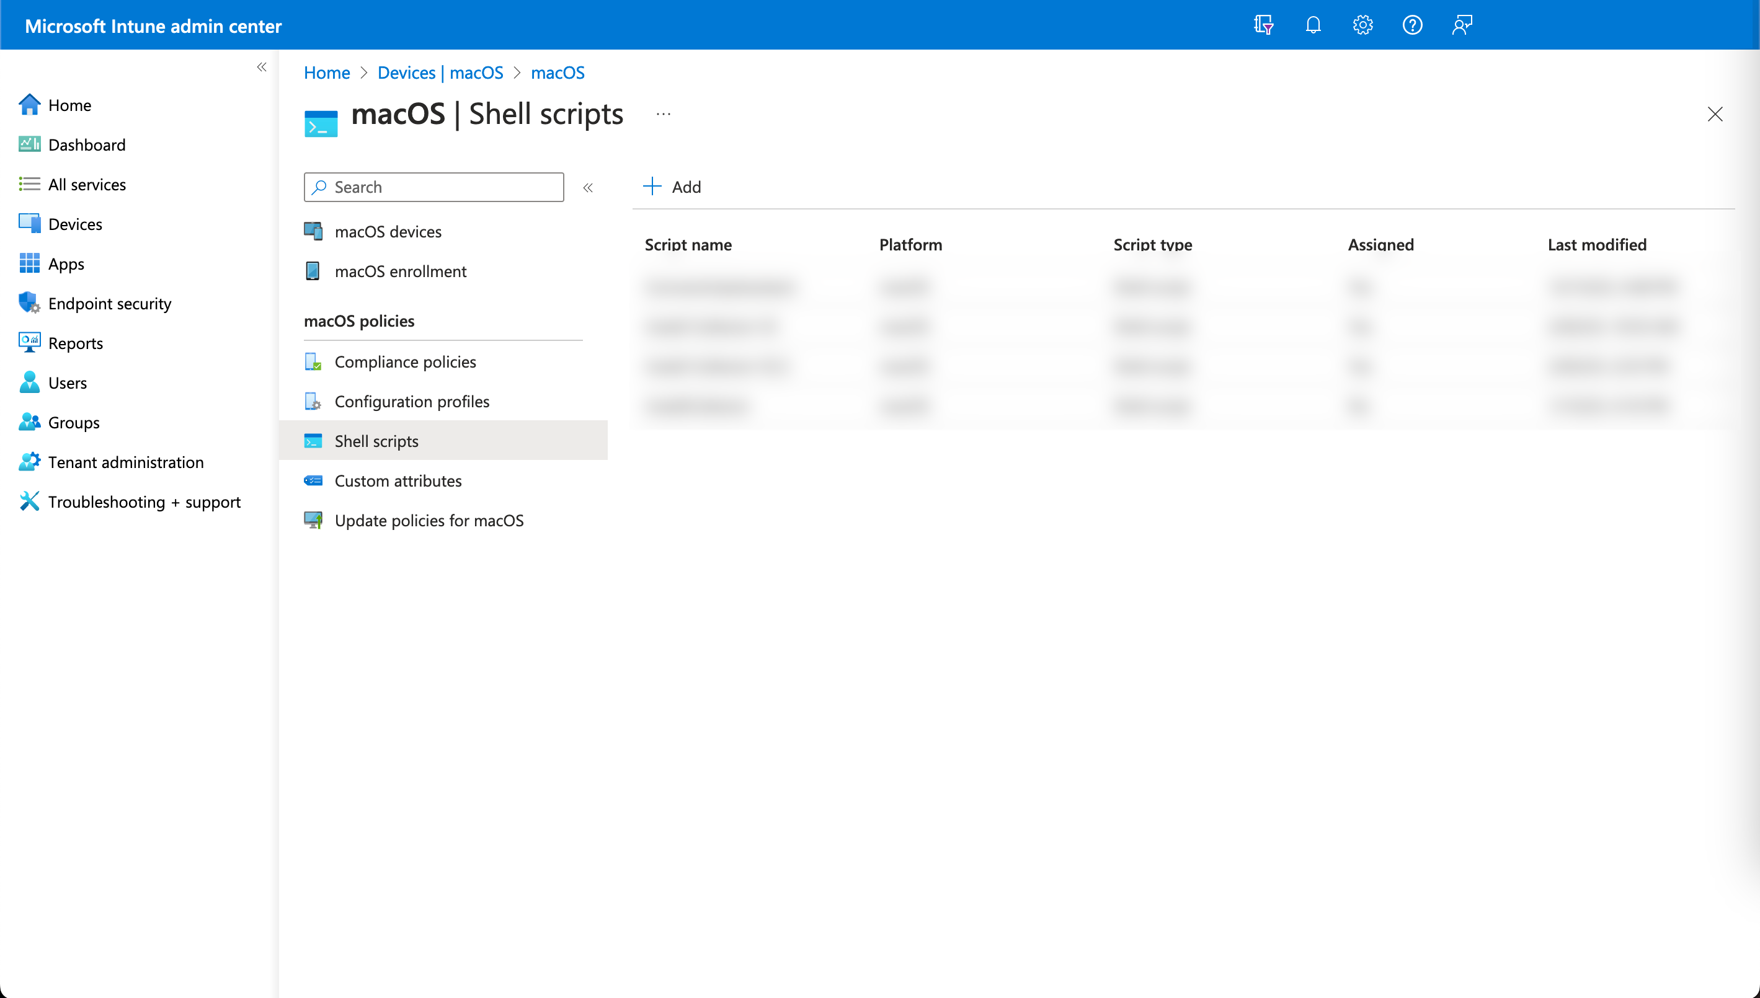
Task: Collapse the macOS resource menu pane
Action: pyautogui.click(x=587, y=187)
